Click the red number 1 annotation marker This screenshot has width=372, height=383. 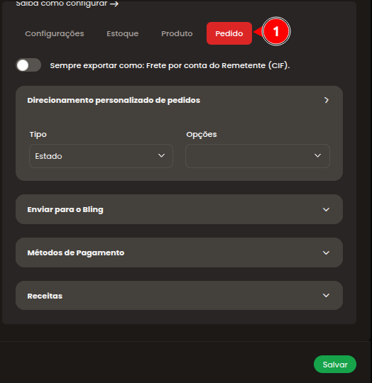(x=276, y=31)
